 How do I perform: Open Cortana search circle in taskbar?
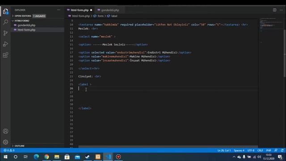click(x=16, y=157)
